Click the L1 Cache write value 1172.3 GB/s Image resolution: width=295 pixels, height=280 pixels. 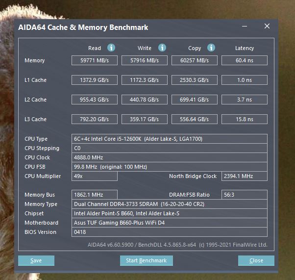click(145, 80)
